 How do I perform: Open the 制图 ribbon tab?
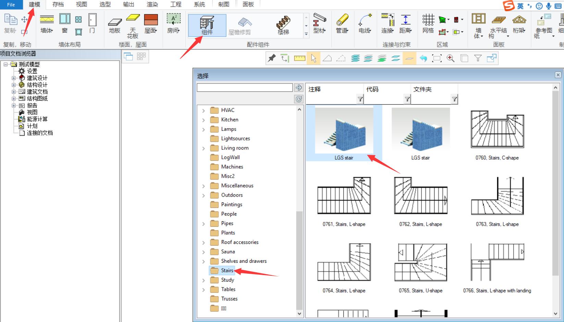(223, 4)
